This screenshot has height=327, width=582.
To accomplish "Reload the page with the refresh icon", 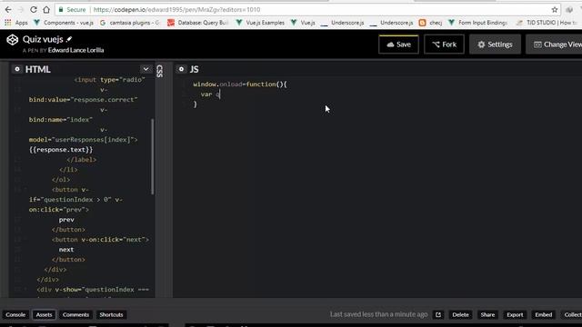I will point(34,9).
